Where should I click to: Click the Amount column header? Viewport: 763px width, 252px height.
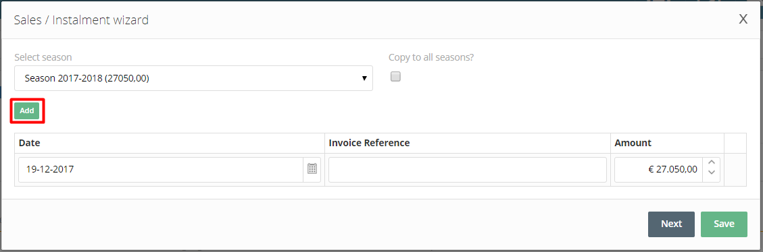click(x=633, y=144)
